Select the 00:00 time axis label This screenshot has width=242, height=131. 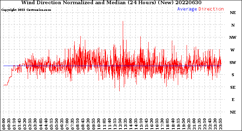pyautogui.click(x=4, y=124)
